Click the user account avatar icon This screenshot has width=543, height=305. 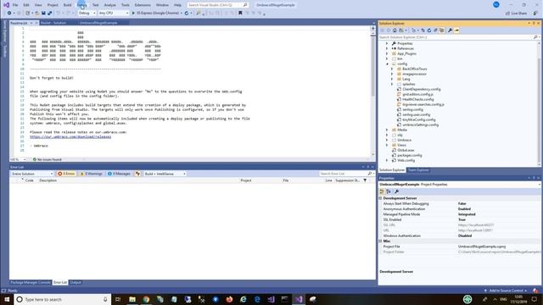tap(495, 5)
